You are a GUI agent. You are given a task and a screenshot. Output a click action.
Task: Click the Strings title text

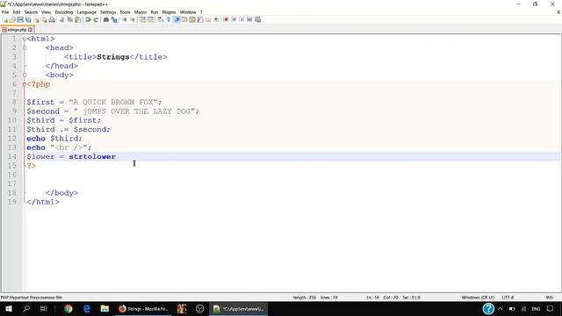tap(113, 57)
